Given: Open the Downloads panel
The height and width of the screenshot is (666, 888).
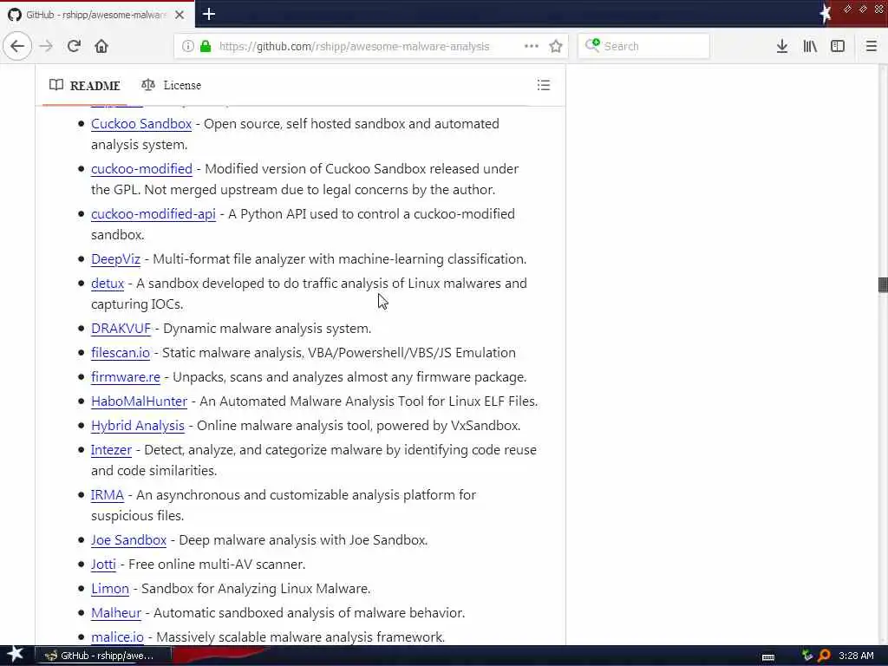Looking at the screenshot, I should coord(782,46).
